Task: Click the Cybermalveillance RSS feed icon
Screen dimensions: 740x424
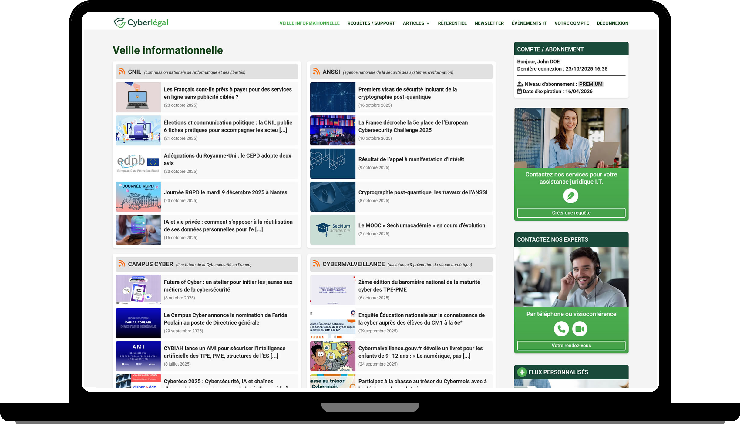Action: pyautogui.click(x=316, y=264)
